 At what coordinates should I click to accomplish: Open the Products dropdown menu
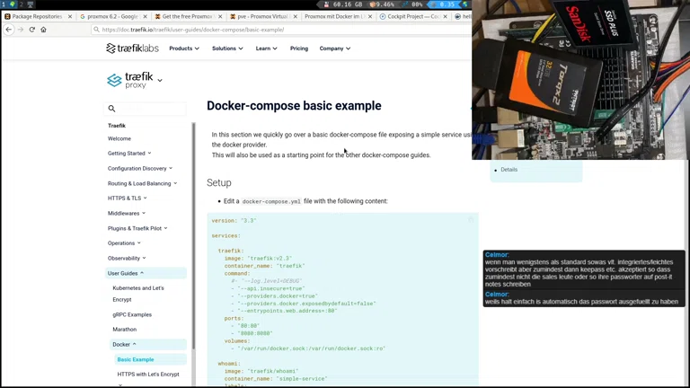183,48
